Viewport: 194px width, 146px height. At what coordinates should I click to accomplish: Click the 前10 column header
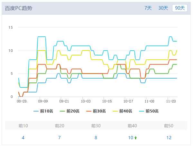coord(23,126)
